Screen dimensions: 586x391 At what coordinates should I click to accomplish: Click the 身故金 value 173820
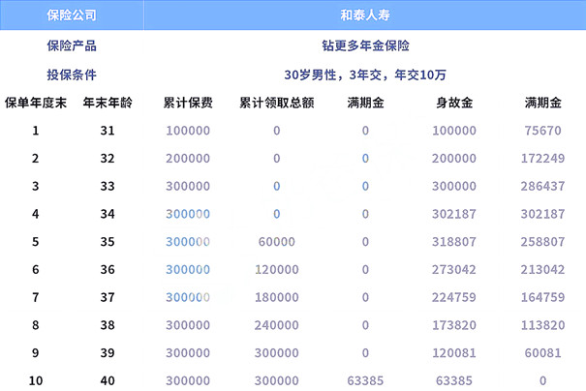pyautogui.click(x=454, y=325)
